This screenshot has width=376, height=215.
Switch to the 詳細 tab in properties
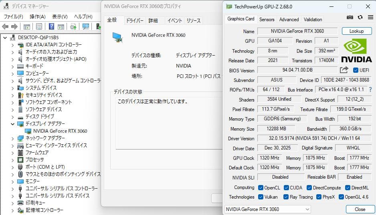[x=153, y=20]
